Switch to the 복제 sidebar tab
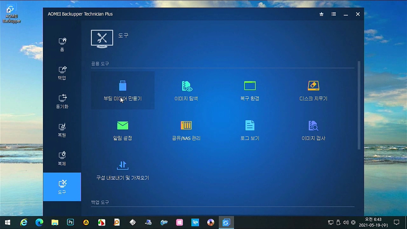Screen dimensions: 407x229 [x=62, y=158]
